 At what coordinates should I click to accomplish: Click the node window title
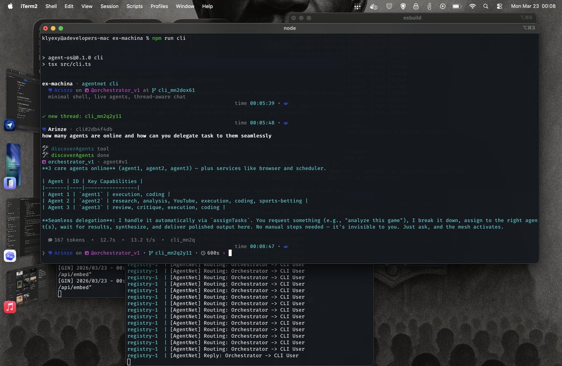click(x=290, y=28)
